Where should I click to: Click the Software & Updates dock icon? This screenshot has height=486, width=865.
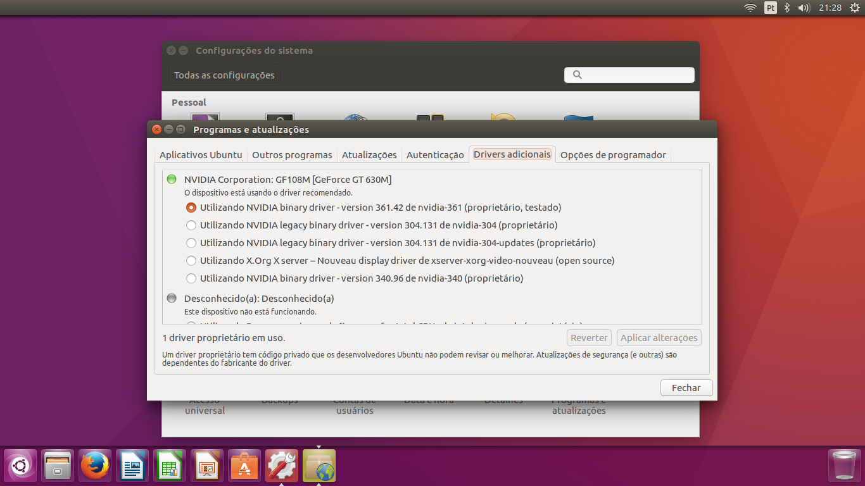(x=319, y=466)
